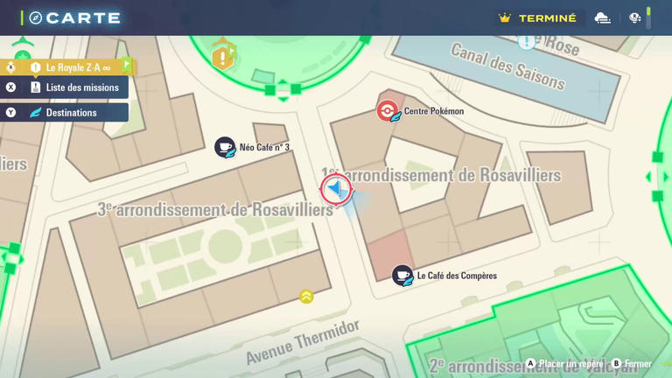Select Le Café des Compères cup icon
This screenshot has width=672, height=378.
(402, 275)
